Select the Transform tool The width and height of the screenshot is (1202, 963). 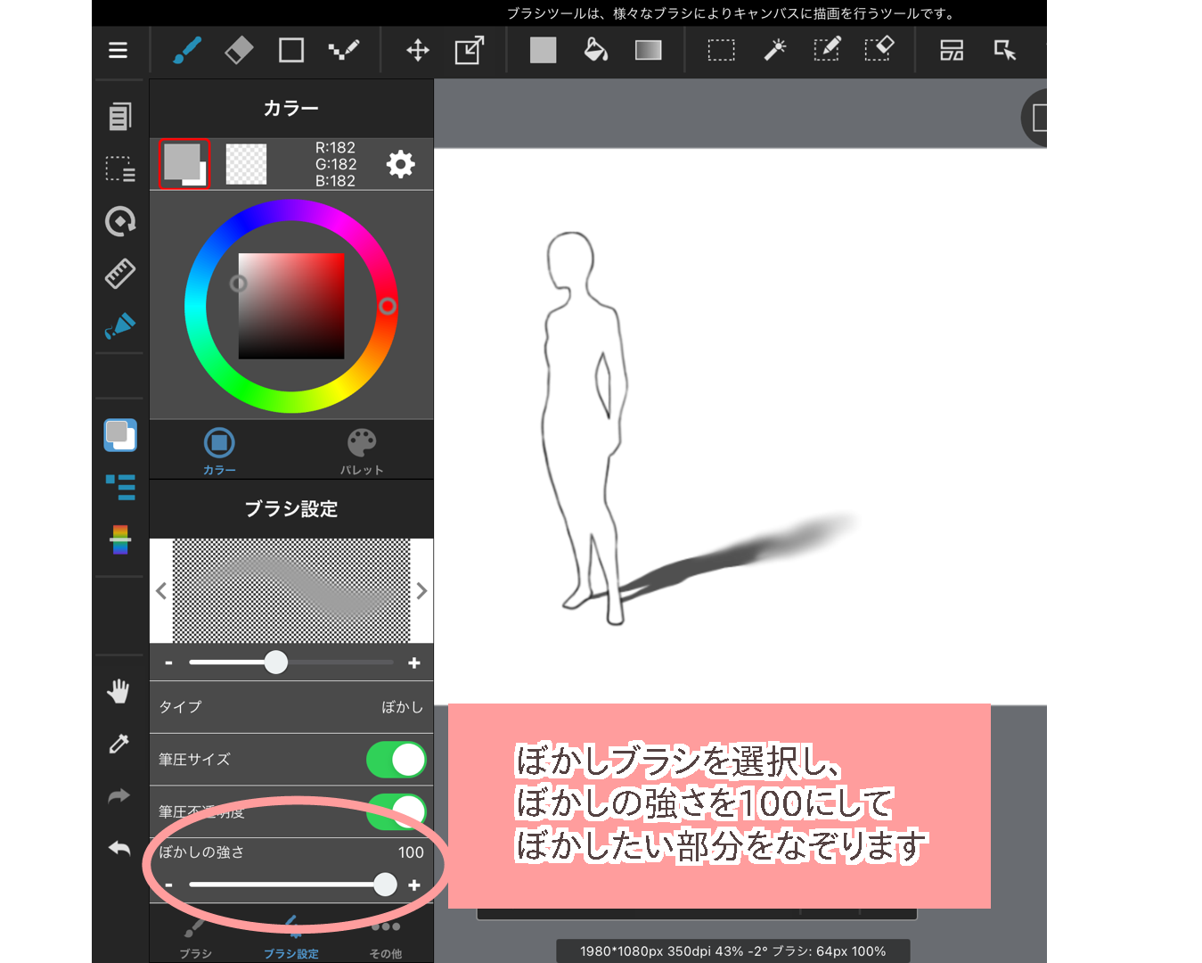coord(470,50)
